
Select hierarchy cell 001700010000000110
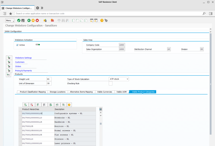point(38,118)
